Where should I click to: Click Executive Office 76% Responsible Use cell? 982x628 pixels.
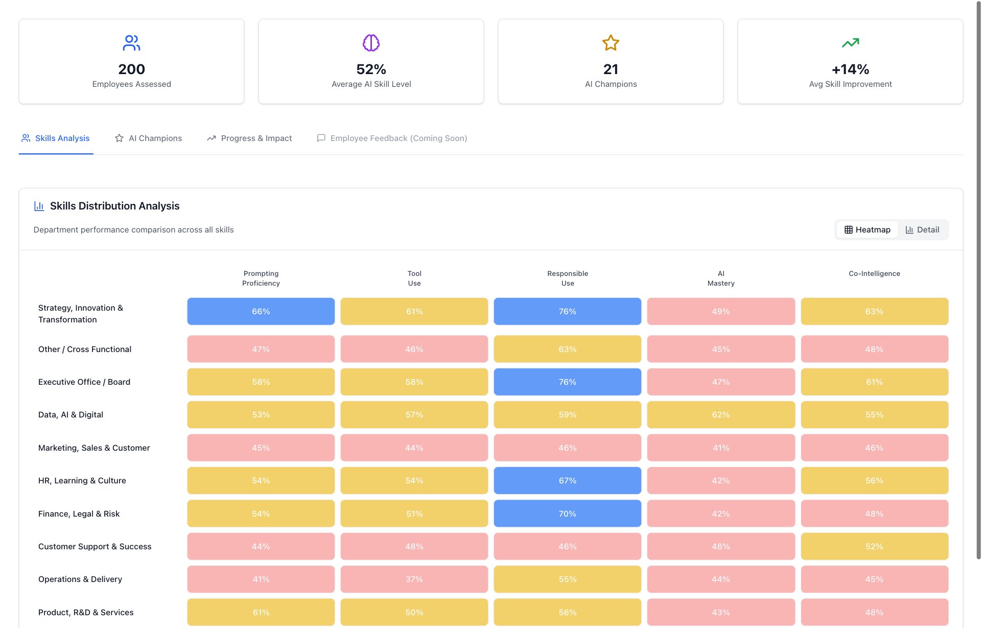pos(568,382)
